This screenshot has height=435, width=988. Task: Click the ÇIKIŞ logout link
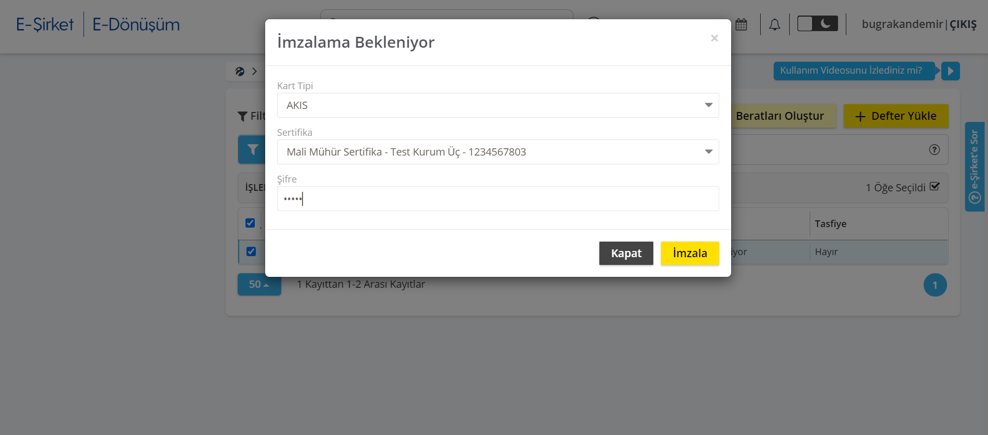pyautogui.click(x=963, y=24)
